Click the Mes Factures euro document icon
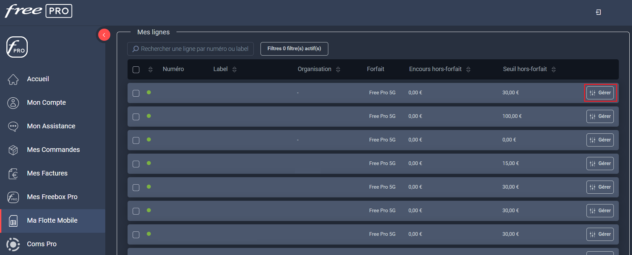This screenshot has width=632, height=255. click(13, 173)
